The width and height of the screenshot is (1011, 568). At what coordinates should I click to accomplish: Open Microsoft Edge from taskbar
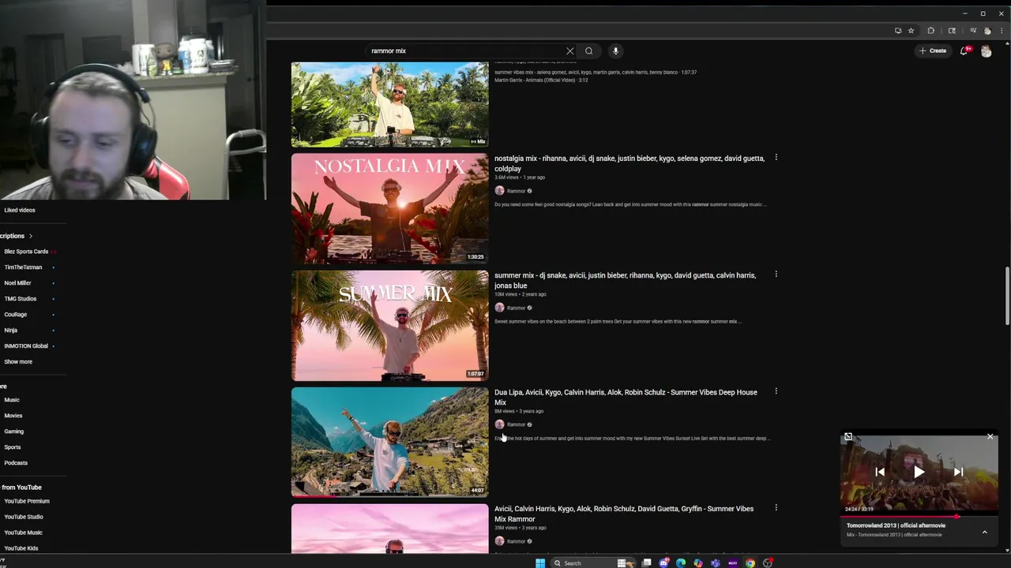pyautogui.click(x=681, y=563)
